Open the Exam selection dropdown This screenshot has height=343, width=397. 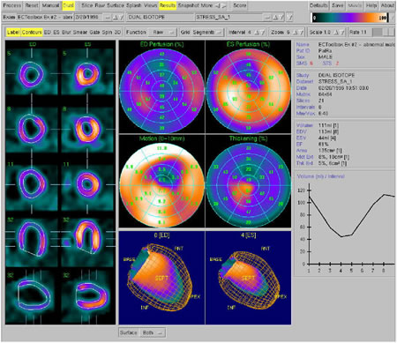point(108,18)
